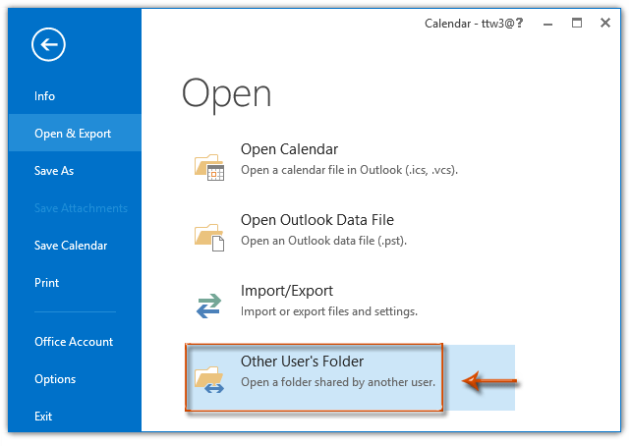Close the Outlook window

click(605, 23)
